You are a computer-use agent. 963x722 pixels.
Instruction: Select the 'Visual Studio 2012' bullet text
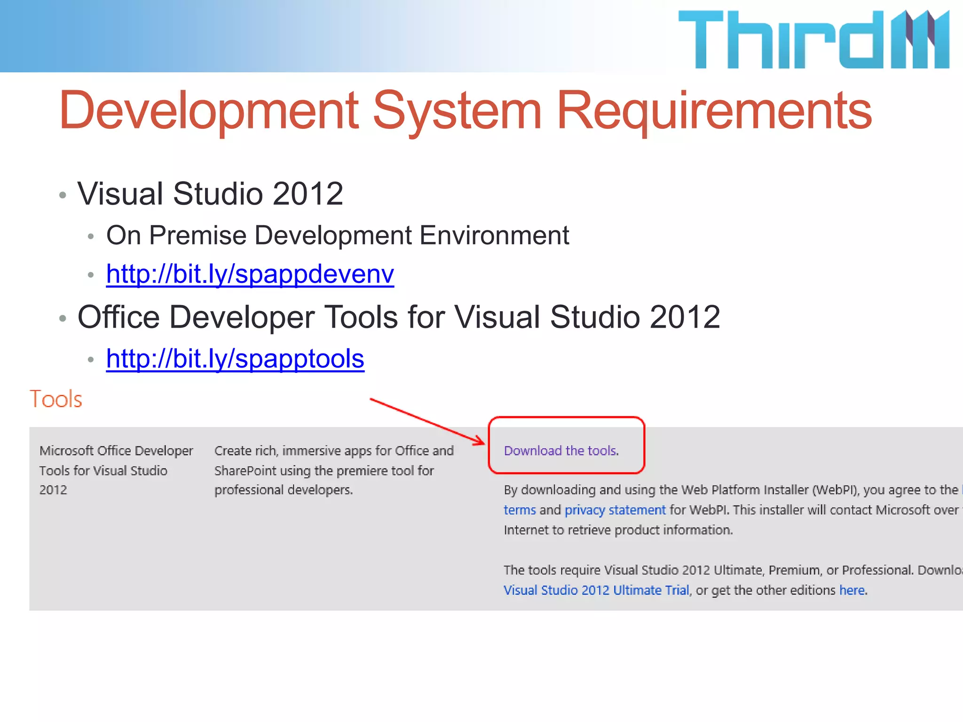(210, 194)
